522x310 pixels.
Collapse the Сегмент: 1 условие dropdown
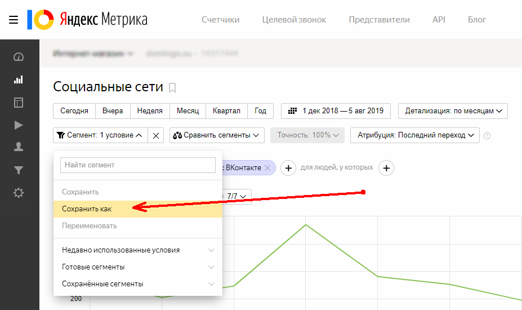(x=100, y=135)
